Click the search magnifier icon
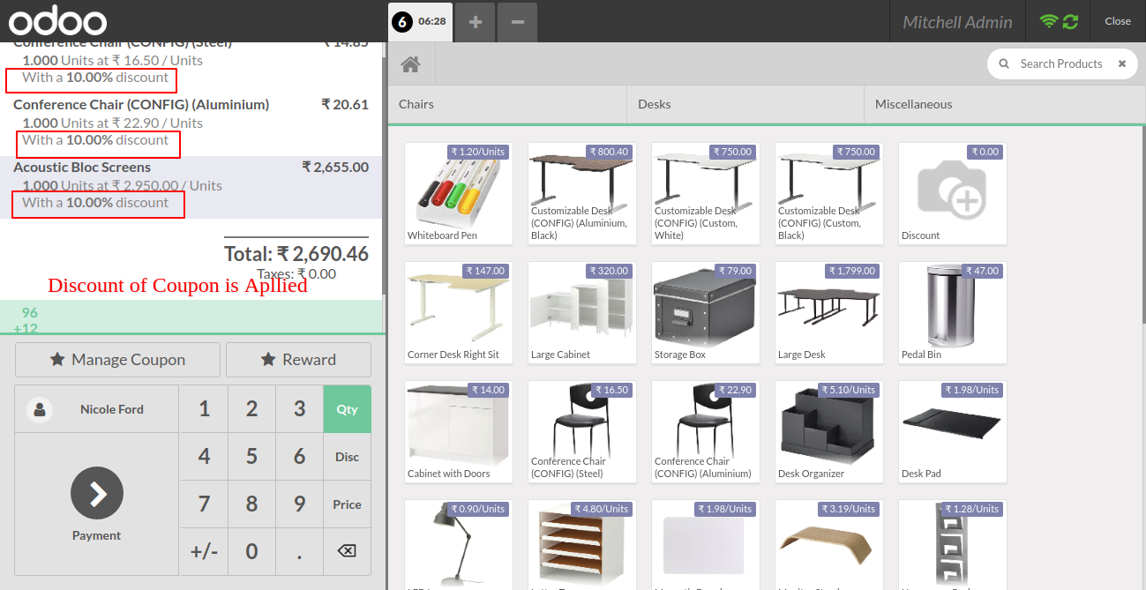 click(x=1003, y=63)
